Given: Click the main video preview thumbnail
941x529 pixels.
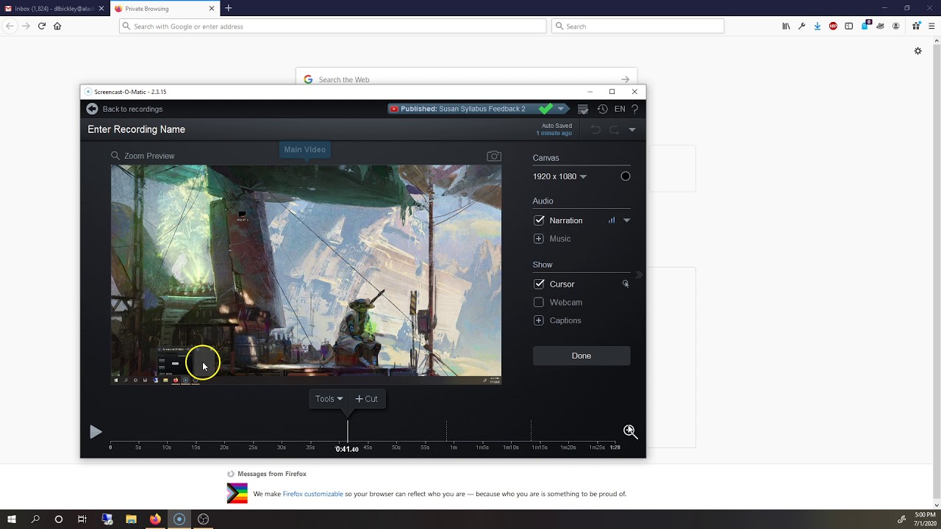Looking at the screenshot, I should point(306,275).
